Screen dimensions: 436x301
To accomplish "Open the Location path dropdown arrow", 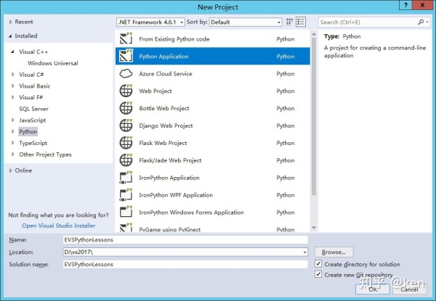I will pos(304,252).
